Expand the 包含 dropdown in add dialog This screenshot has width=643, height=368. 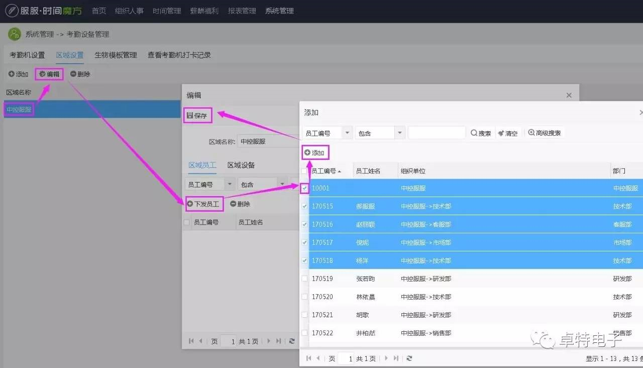[400, 133]
